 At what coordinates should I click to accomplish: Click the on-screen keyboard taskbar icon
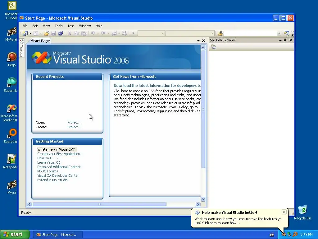(x=272, y=235)
